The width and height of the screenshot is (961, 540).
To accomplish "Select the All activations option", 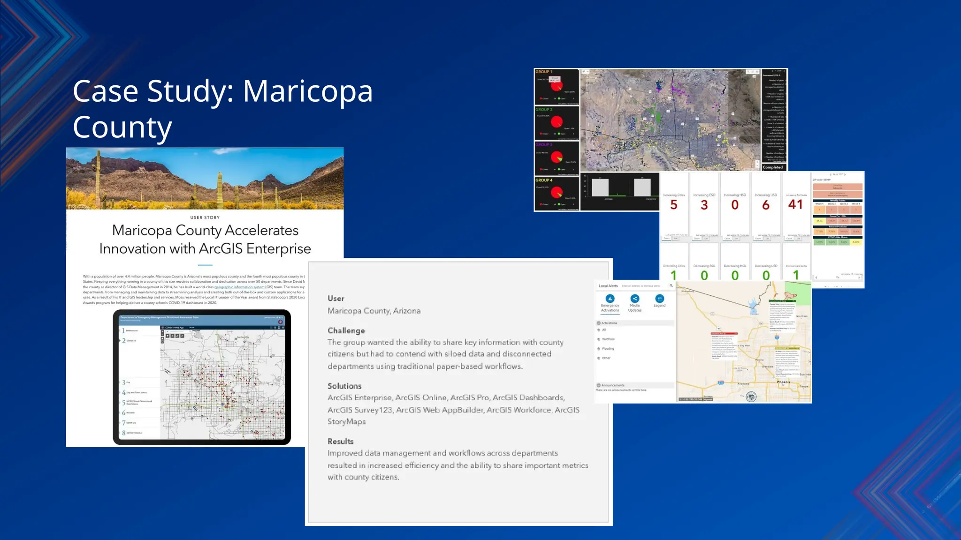I will point(602,330).
